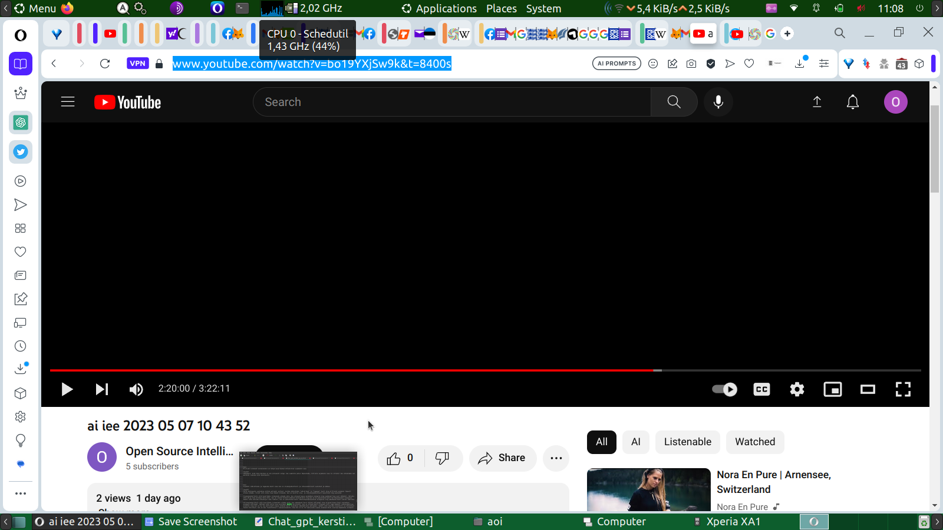Search open tabs with magnifier icon
Image resolution: width=943 pixels, height=530 pixels.
pyautogui.click(x=840, y=34)
